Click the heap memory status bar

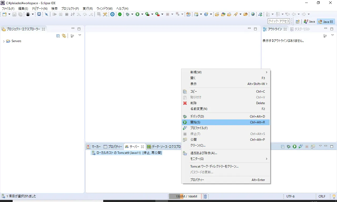click(x=185, y=196)
